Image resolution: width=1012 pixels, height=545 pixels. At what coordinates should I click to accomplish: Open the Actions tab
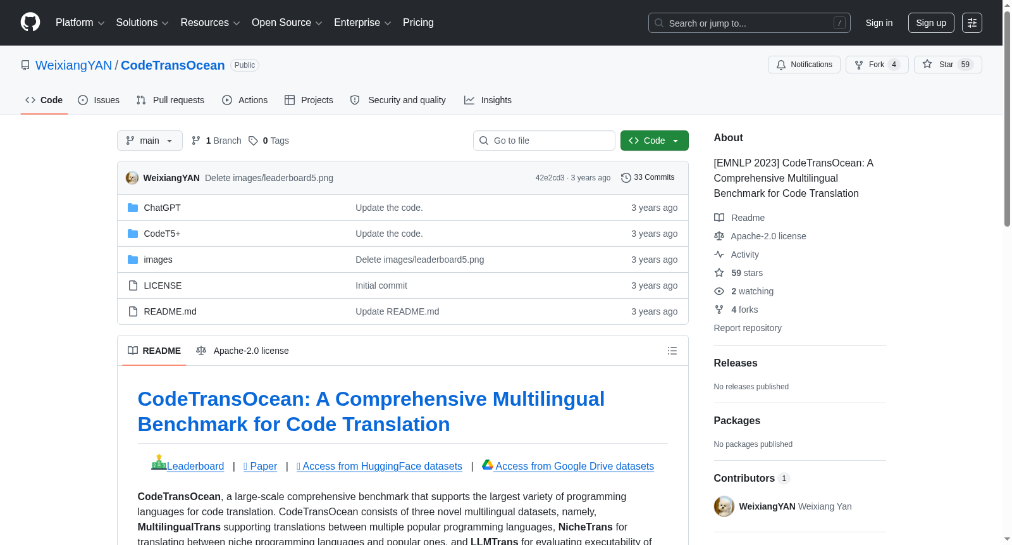tap(245, 100)
